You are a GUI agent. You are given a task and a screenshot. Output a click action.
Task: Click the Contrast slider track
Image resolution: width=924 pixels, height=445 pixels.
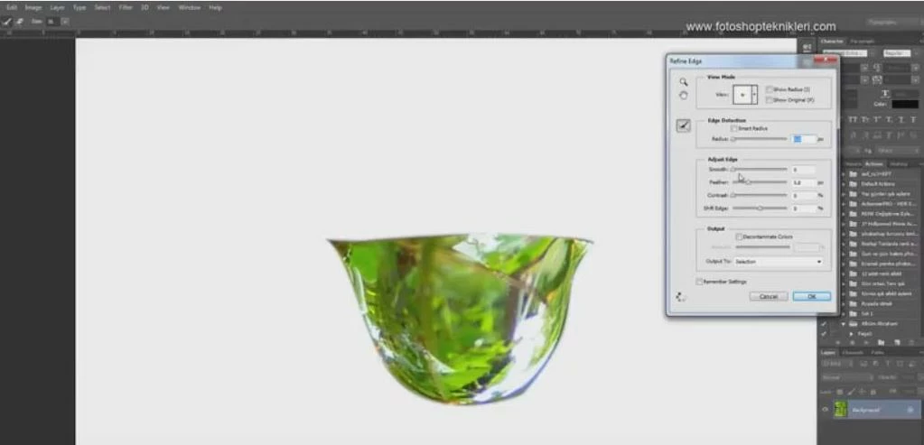[760, 196]
